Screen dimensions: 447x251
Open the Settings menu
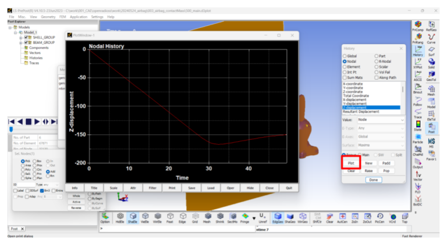click(x=97, y=17)
